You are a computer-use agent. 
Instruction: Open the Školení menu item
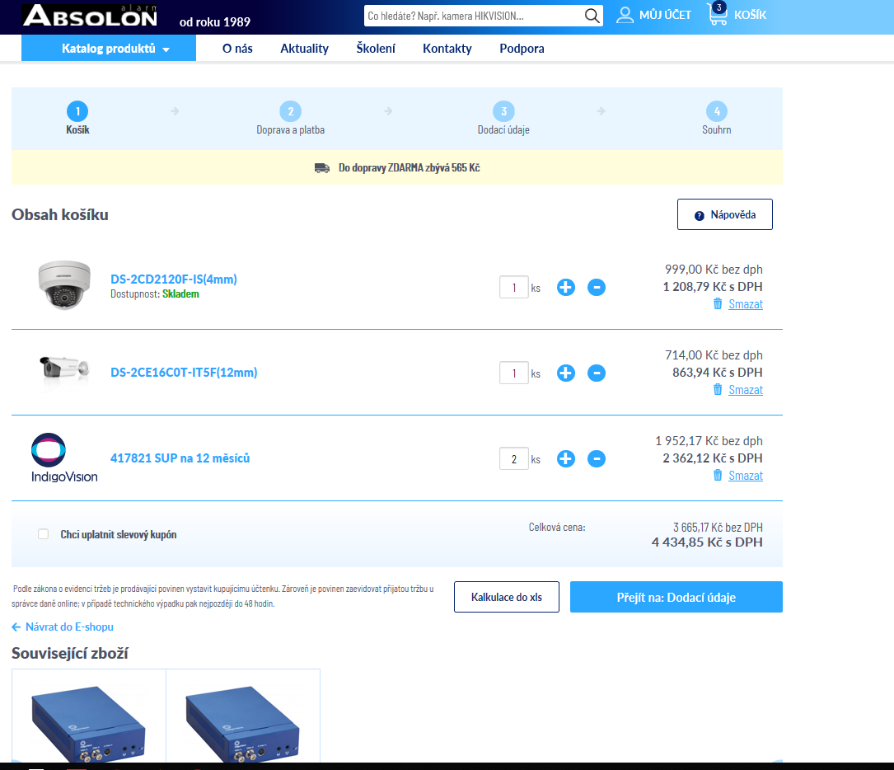click(x=376, y=49)
